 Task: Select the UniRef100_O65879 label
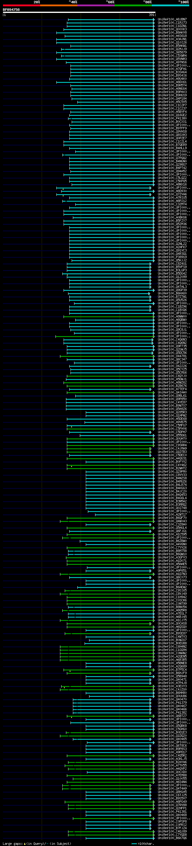point(172,52)
